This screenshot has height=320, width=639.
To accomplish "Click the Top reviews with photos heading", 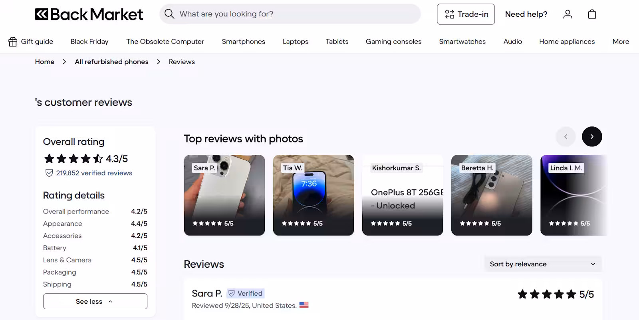I will (243, 139).
